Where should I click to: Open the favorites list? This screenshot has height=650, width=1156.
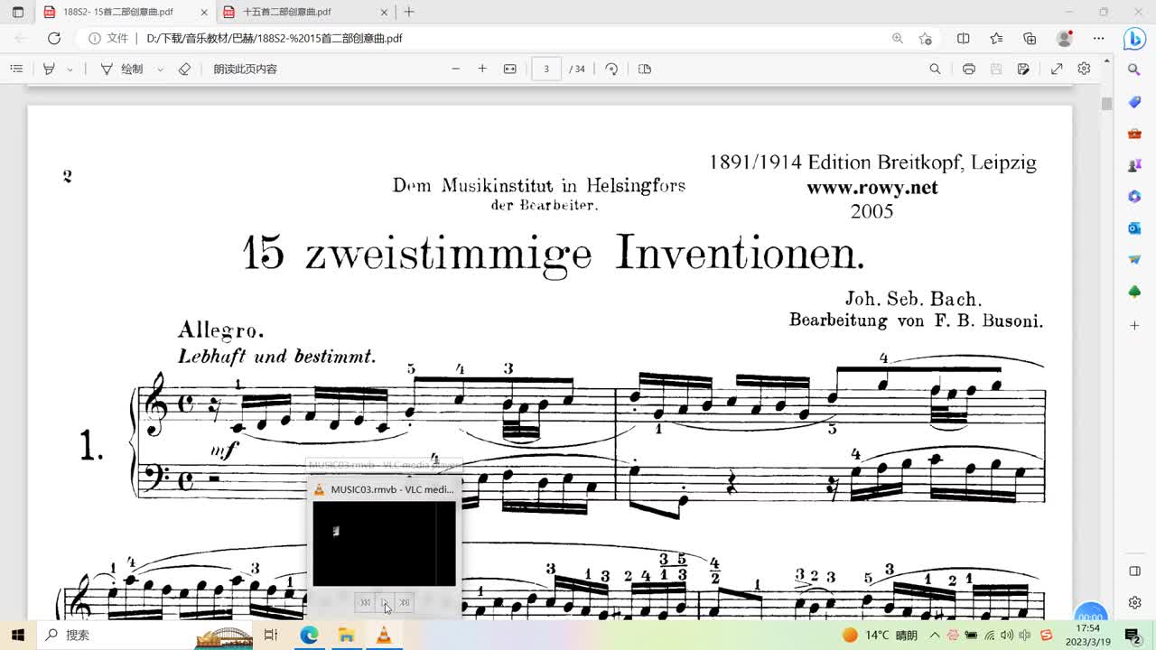(996, 38)
